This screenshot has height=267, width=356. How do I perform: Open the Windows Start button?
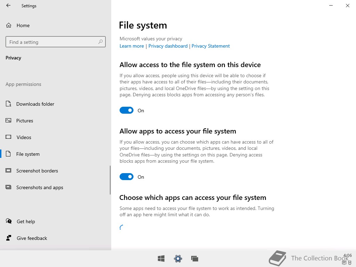(161, 258)
